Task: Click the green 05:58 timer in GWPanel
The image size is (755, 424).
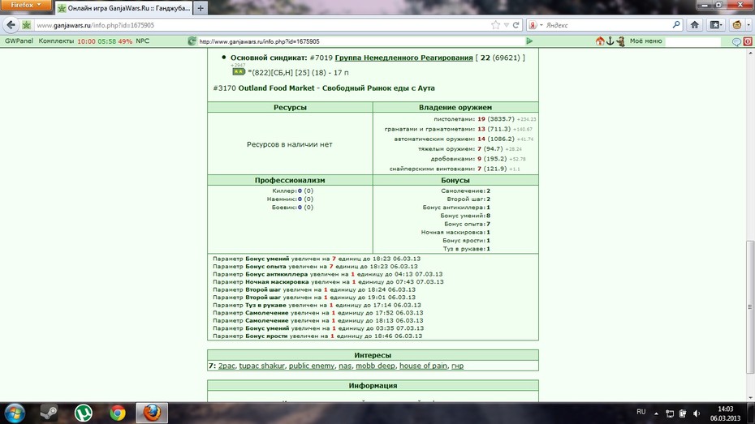Action: coord(107,41)
